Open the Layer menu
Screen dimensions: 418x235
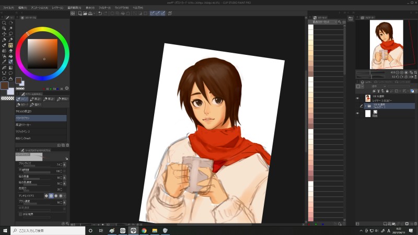pos(58,8)
